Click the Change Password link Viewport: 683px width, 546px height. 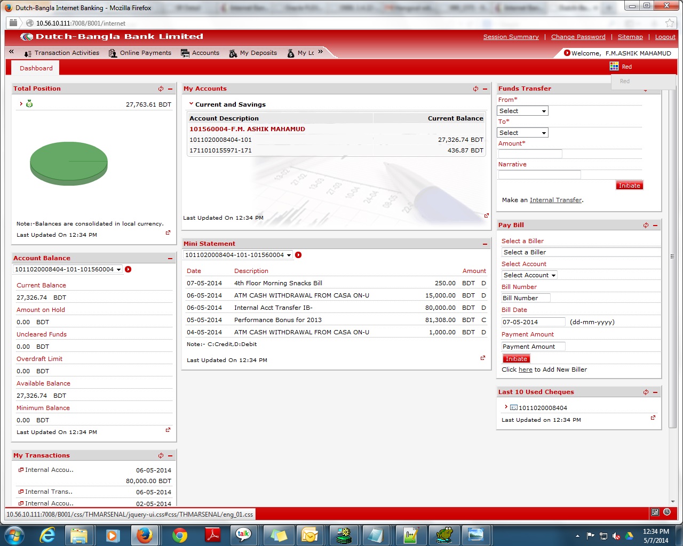[x=578, y=37]
